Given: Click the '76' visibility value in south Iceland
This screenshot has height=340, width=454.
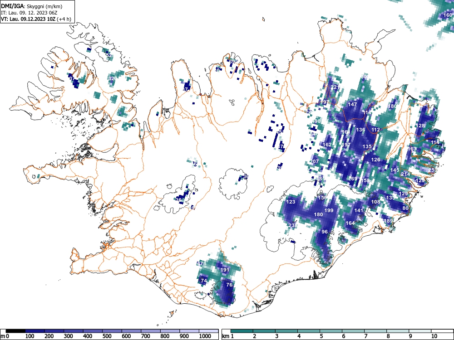Looking at the screenshot, I should coord(229,285).
